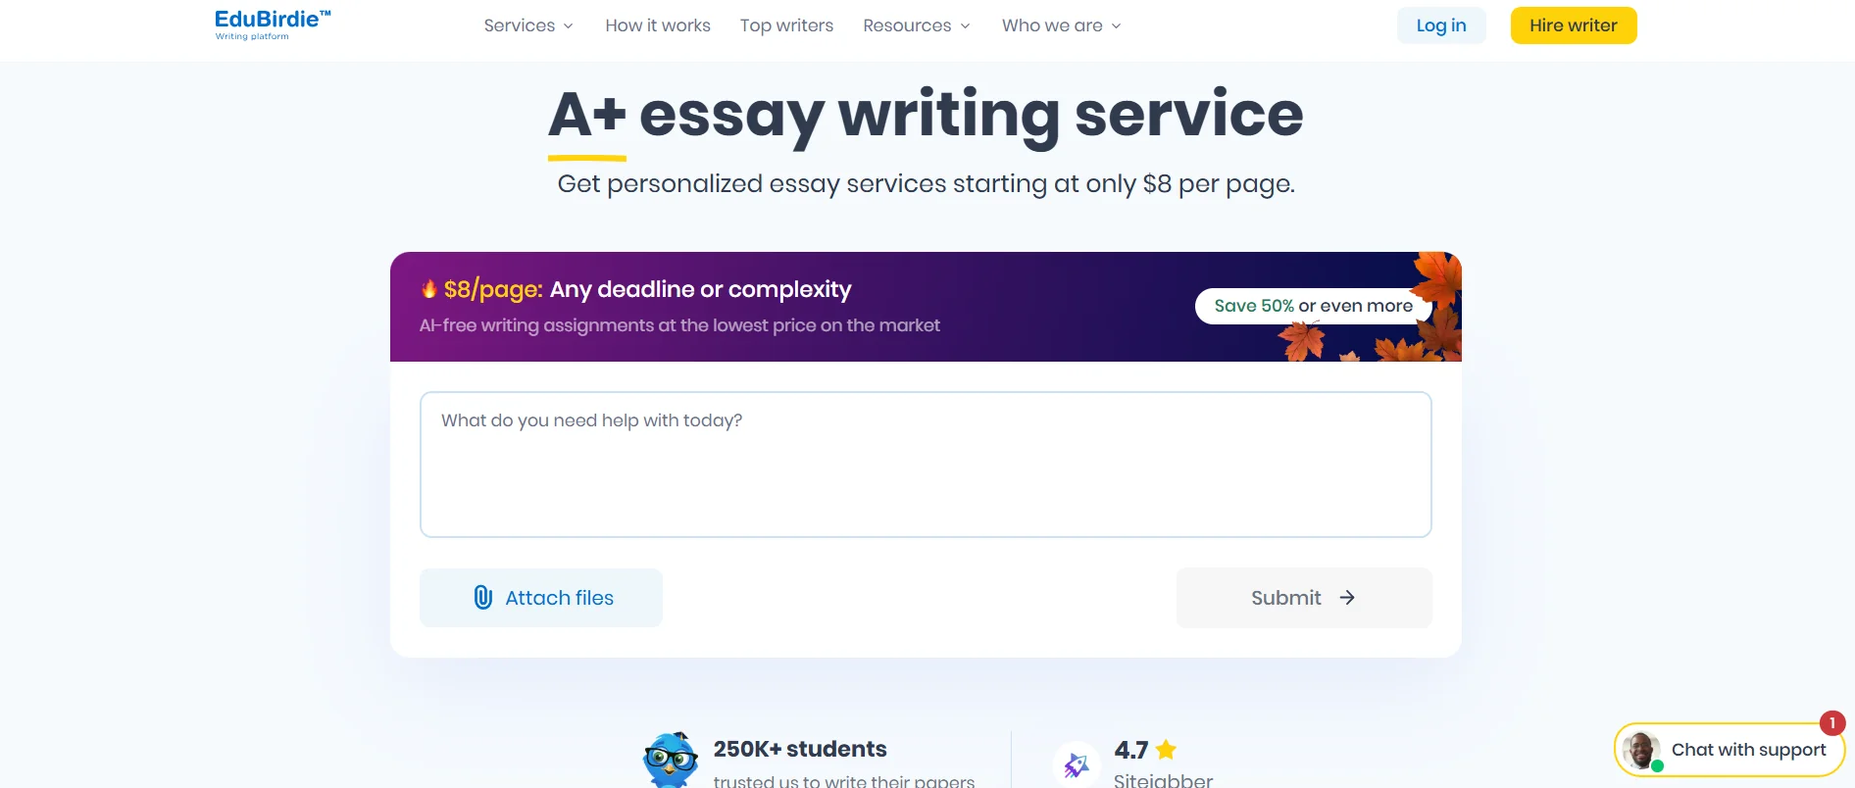Click the Sitejabber rocket logo
Screen dimensions: 1855x788
tap(1077, 764)
